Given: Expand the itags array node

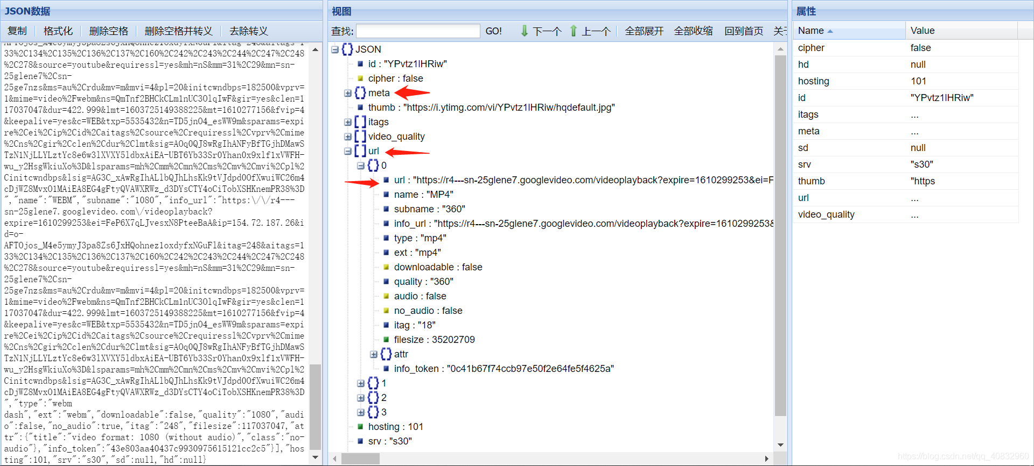Looking at the screenshot, I should [348, 122].
